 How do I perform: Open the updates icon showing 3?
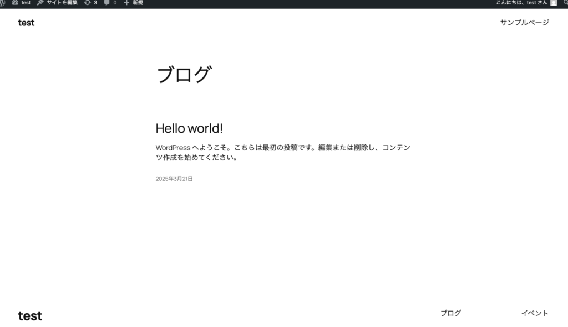click(87, 3)
